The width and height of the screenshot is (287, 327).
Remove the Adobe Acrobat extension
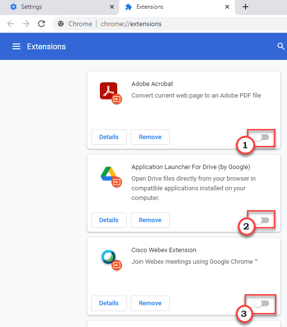(150, 137)
